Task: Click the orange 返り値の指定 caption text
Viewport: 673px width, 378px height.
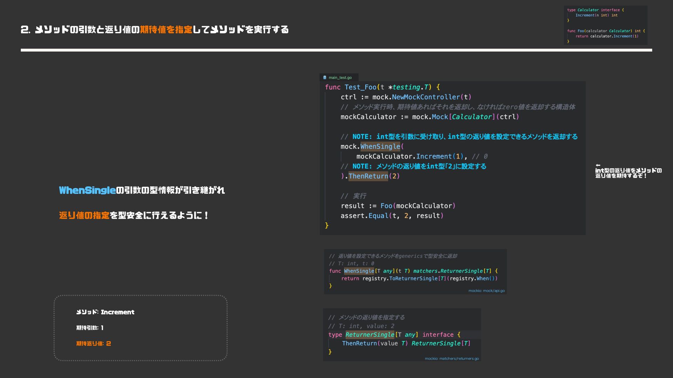Action: 84,216
